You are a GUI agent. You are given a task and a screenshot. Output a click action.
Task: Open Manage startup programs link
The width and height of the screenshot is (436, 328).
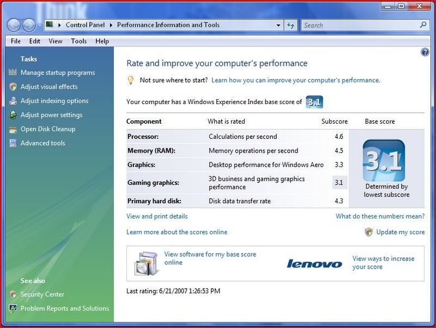(58, 72)
